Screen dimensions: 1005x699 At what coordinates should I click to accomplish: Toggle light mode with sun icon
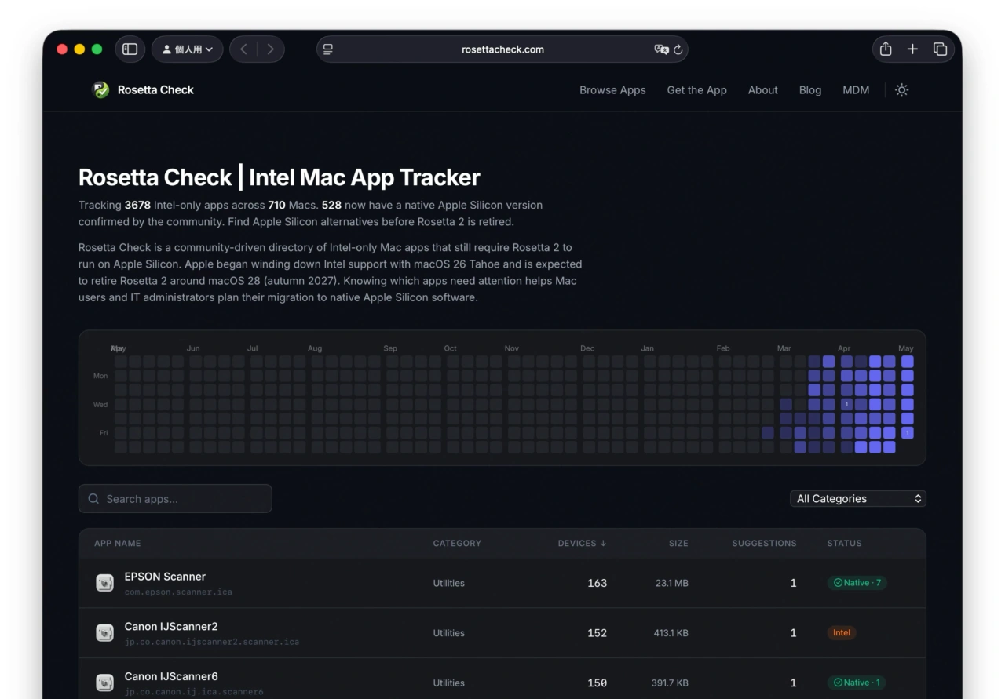click(x=901, y=90)
